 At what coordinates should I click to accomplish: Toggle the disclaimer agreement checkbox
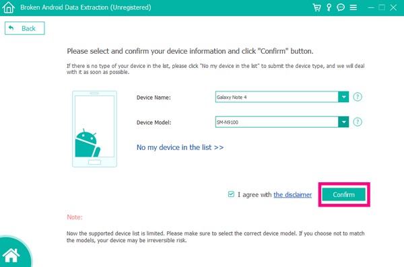tap(231, 194)
